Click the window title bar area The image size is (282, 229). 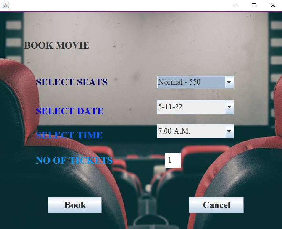pos(129,5)
